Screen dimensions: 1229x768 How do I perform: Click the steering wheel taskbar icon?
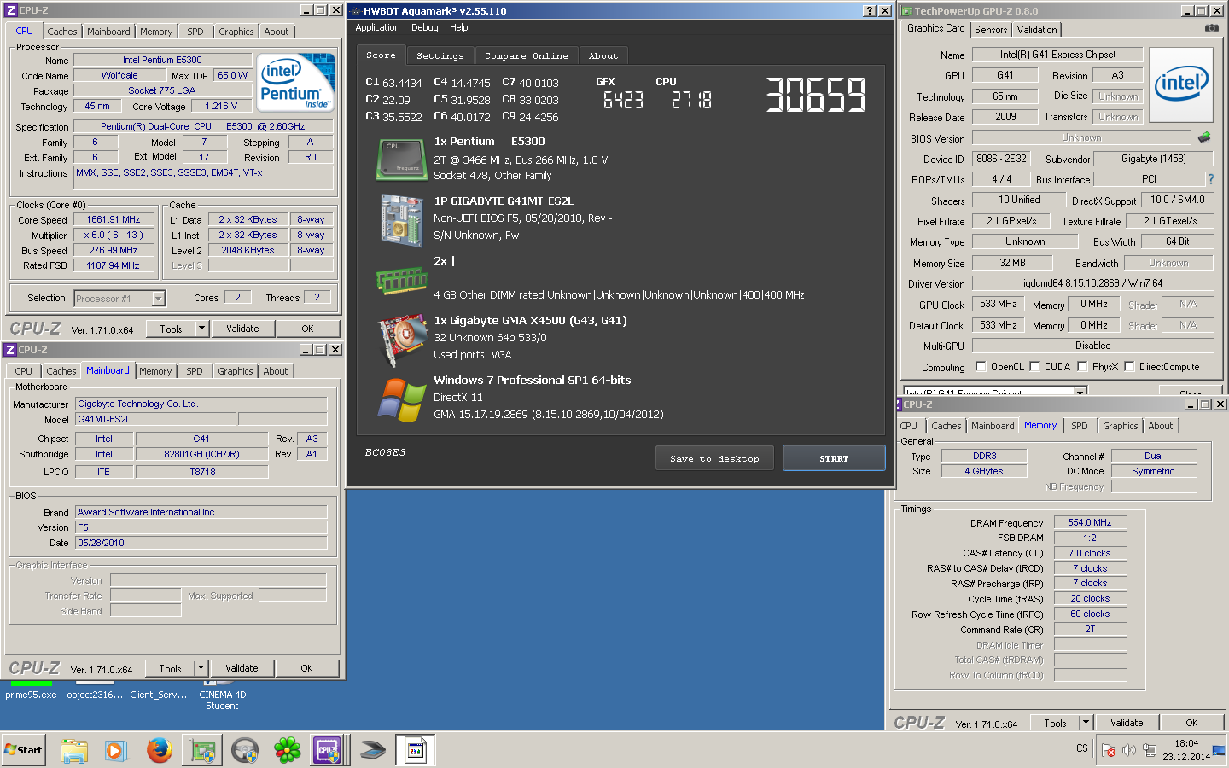(245, 750)
